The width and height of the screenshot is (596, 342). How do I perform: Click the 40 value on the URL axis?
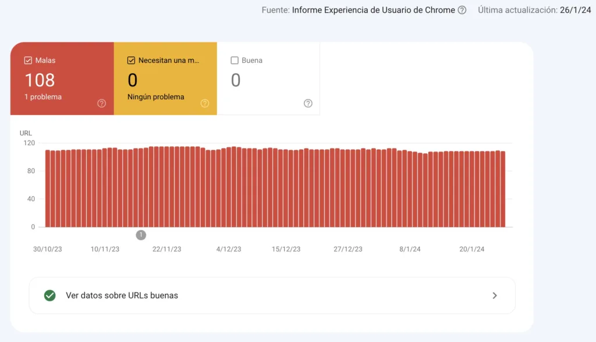[31, 199]
